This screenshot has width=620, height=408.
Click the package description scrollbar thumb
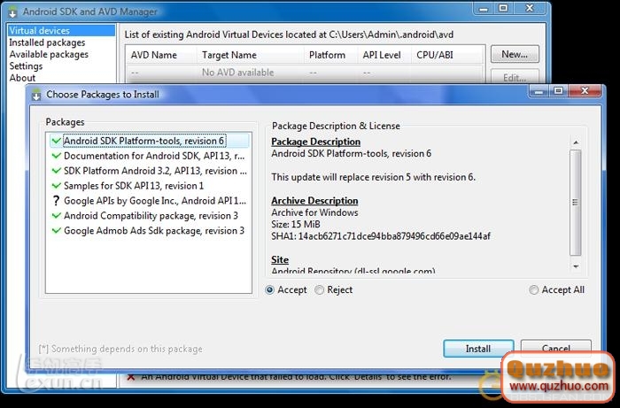pos(576,202)
